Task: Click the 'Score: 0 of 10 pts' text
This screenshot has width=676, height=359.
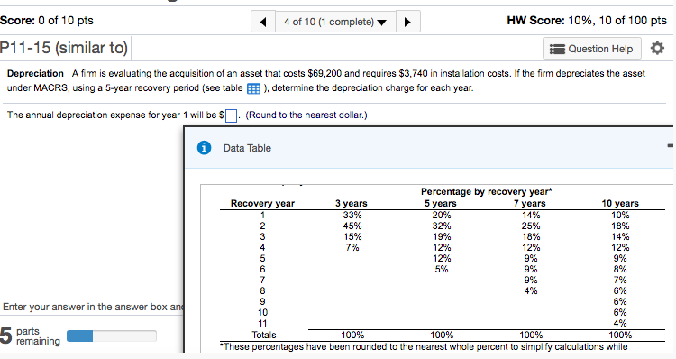Action: coord(47,20)
